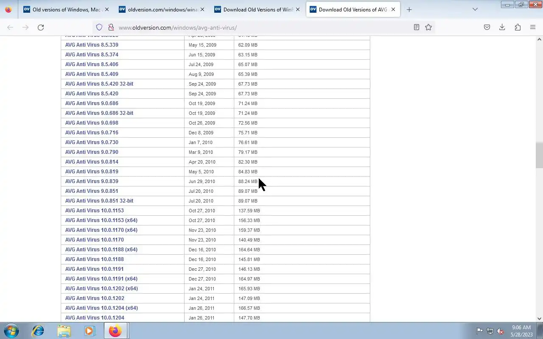Click the Action Center flag tray icon
Screen dimensions: 543x339
[x=479, y=331]
